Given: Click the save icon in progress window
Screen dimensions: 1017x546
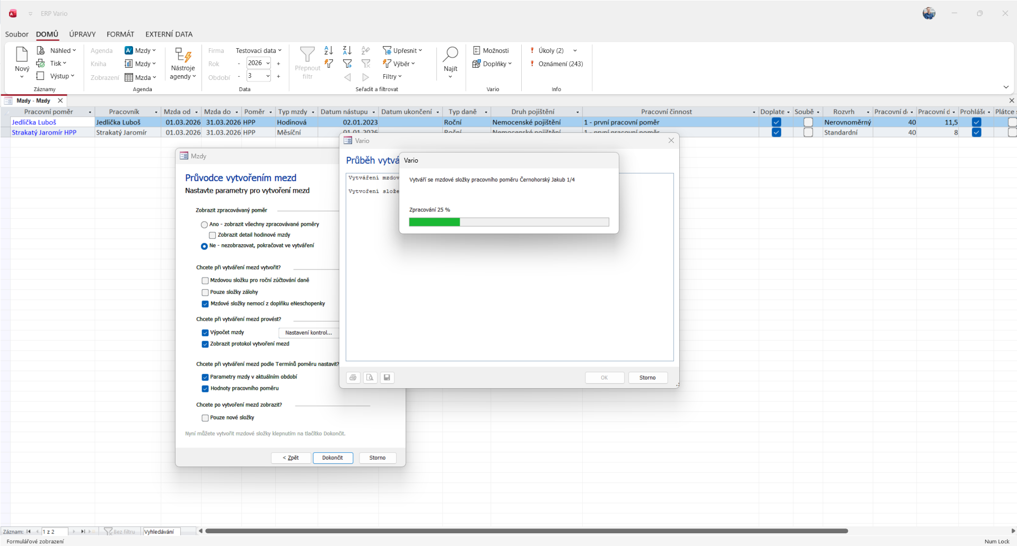Looking at the screenshot, I should click(387, 378).
